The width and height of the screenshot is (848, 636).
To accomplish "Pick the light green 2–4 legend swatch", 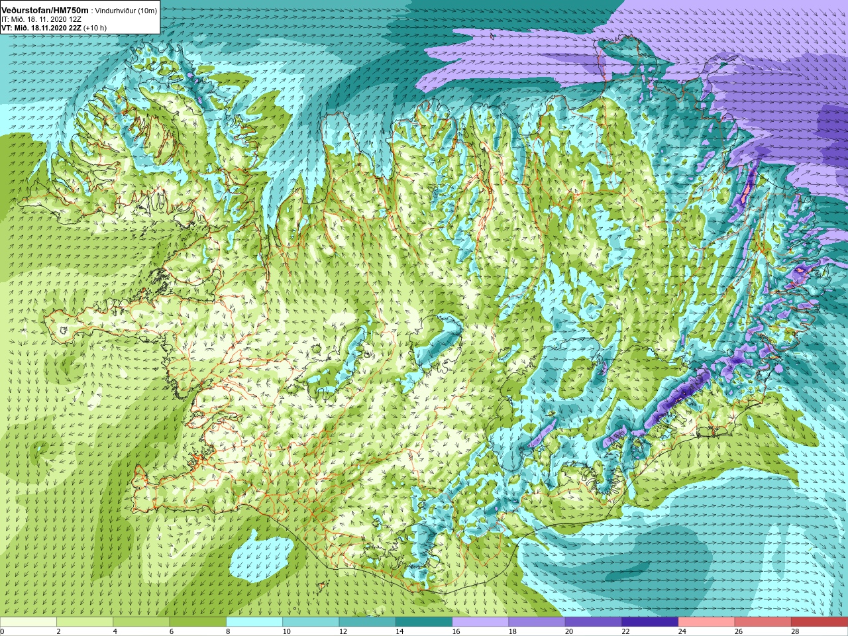I will (85, 622).
